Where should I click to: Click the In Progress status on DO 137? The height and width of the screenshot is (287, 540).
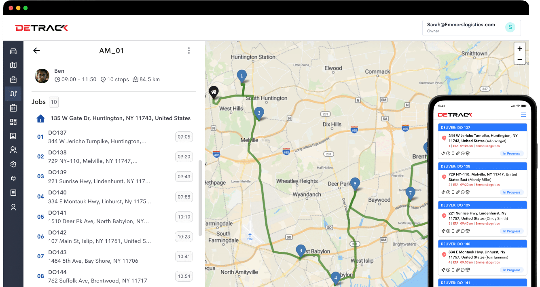point(512,154)
